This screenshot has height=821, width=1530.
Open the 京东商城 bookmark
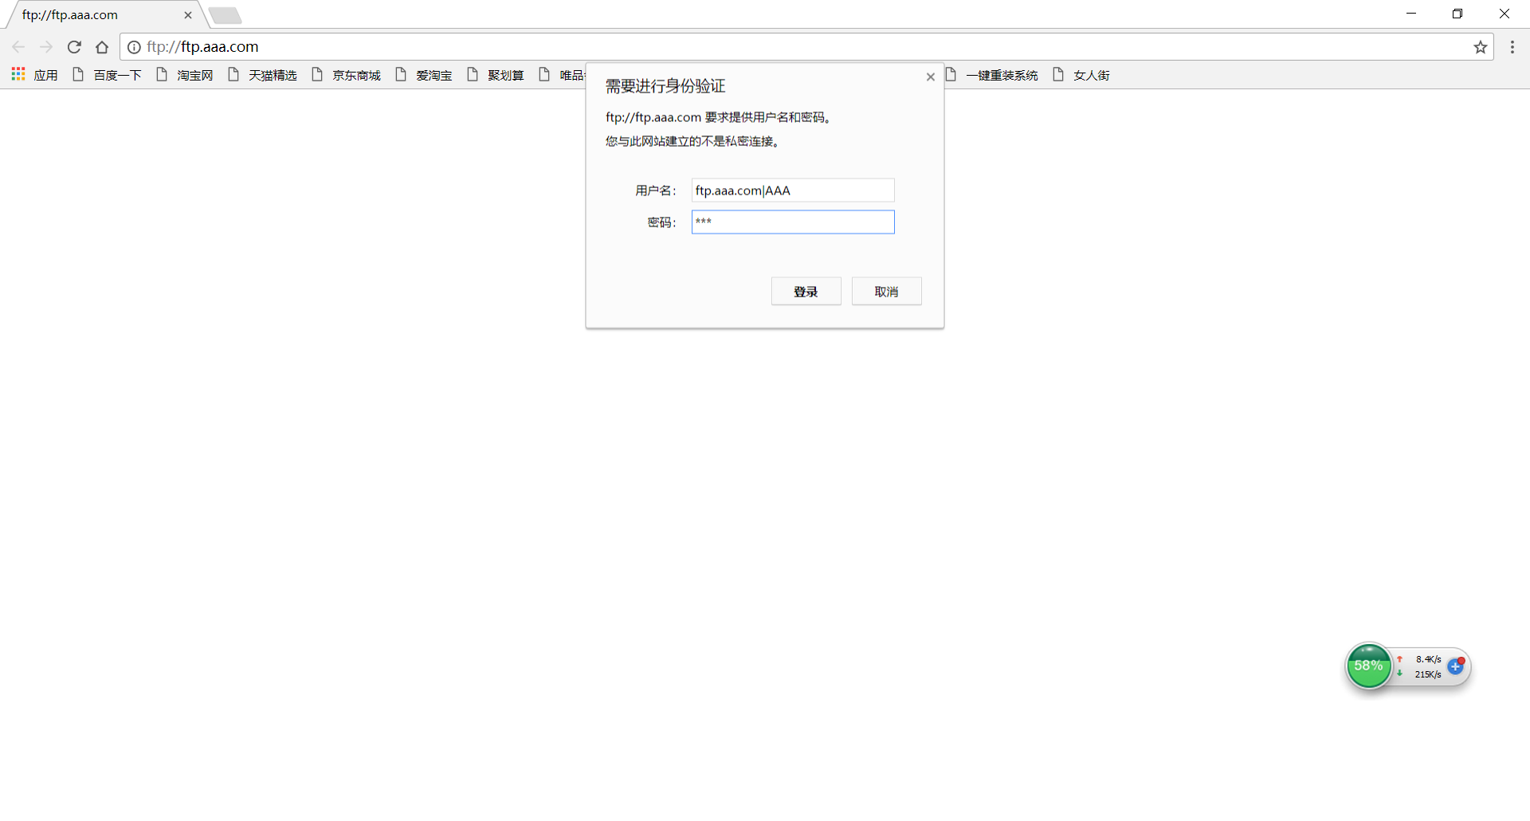pos(346,75)
